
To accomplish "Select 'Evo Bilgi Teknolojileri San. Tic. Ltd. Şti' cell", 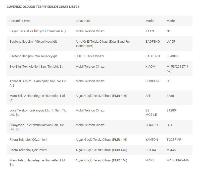I will pyautogui.click(x=36, y=66).
